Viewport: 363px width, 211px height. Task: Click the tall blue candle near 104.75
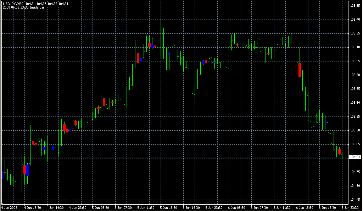27,170
